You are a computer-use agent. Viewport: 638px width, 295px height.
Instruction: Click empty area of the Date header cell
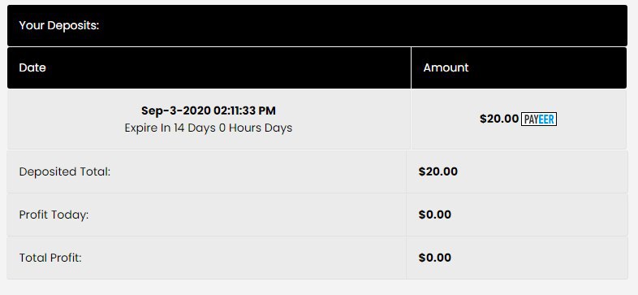click(228, 67)
